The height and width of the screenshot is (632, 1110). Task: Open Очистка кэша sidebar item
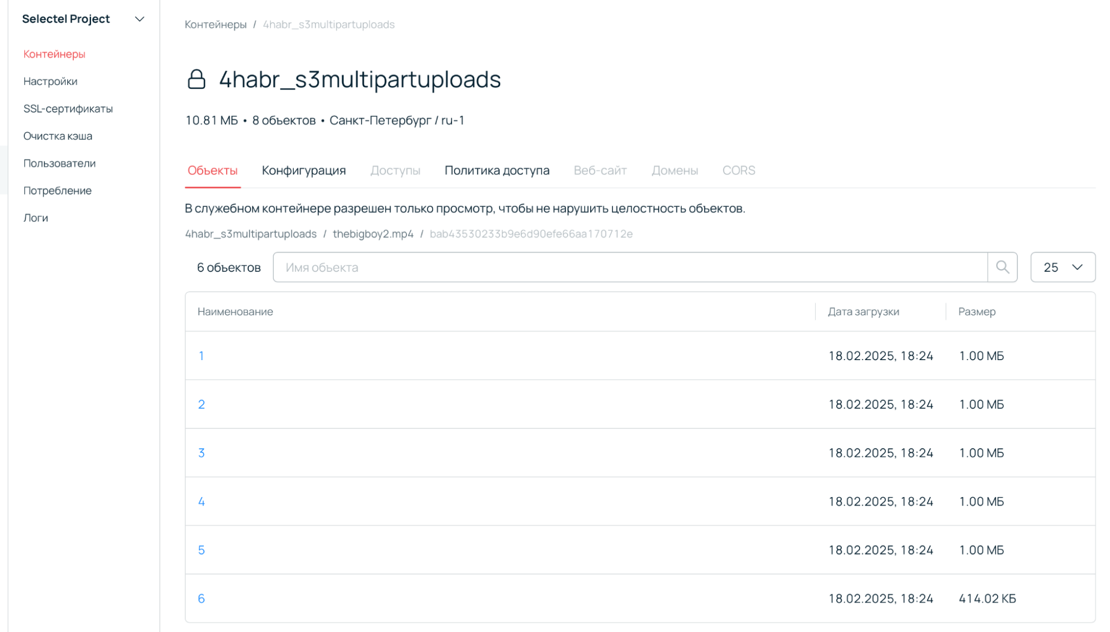point(58,136)
